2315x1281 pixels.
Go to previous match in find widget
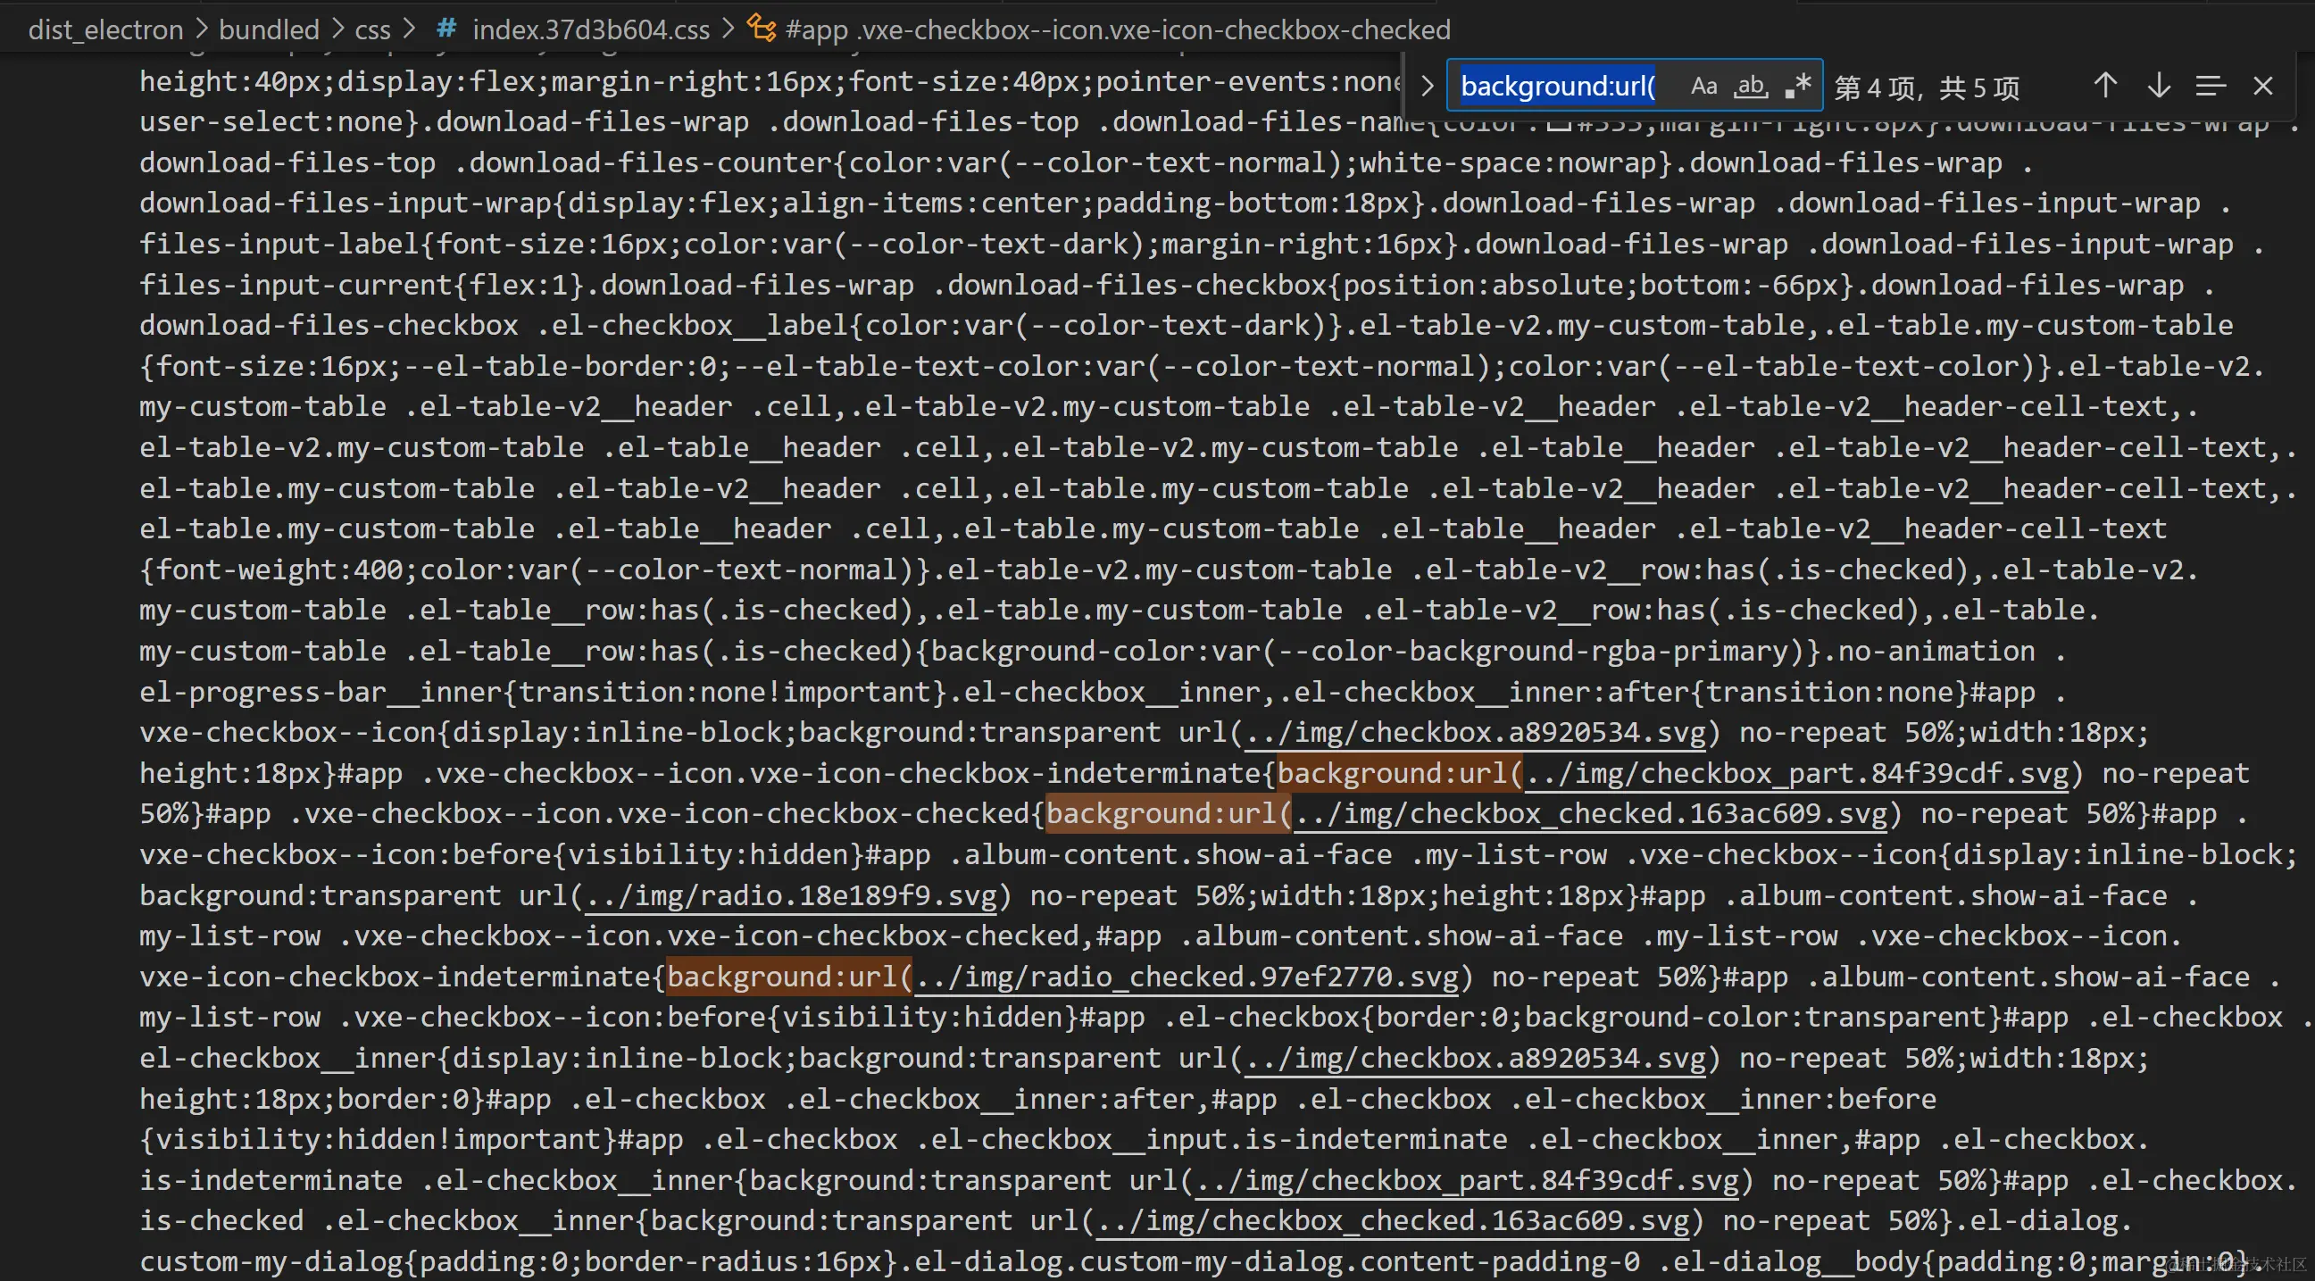(x=2104, y=87)
